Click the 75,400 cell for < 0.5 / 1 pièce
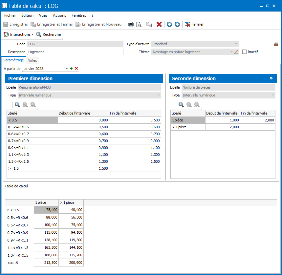Image resolution: width=282 pixels, height=275 pixels. tap(46, 210)
